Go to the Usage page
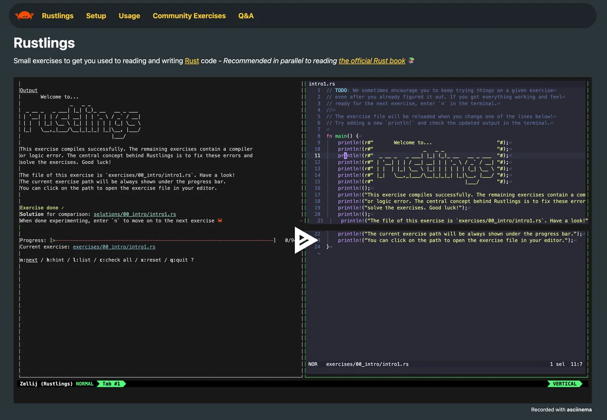Viewport: 607px width, 420px height. click(129, 16)
